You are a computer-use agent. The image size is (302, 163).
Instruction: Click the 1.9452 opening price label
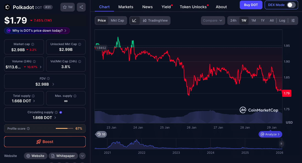click(101, 48)
